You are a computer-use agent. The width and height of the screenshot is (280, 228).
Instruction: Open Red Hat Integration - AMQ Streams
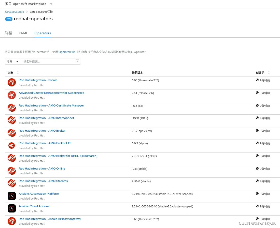point(43,181)
